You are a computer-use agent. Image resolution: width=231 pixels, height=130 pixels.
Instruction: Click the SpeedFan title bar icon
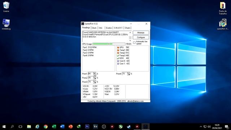click(x=83, y=24)
